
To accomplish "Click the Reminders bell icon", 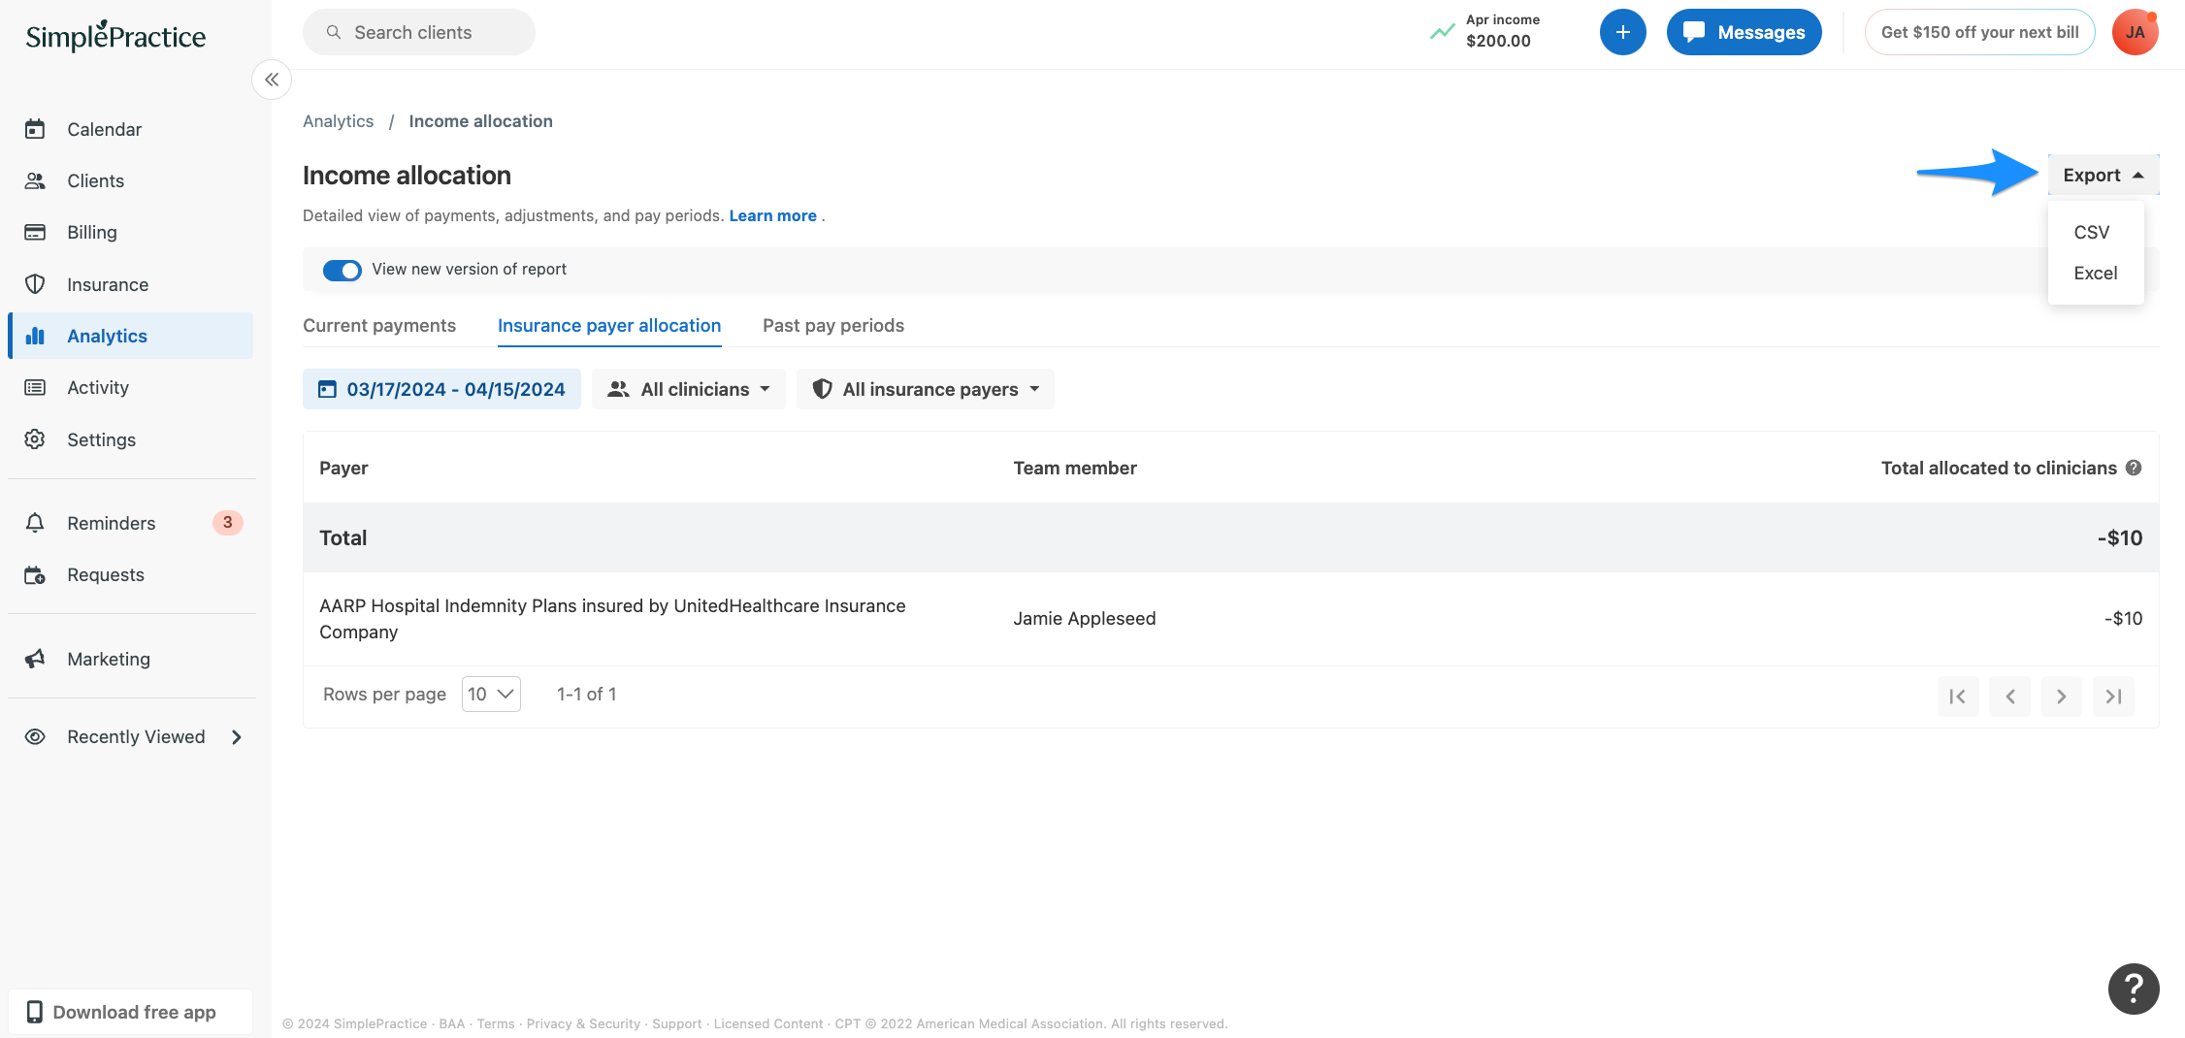I will (x=35, y=523).
